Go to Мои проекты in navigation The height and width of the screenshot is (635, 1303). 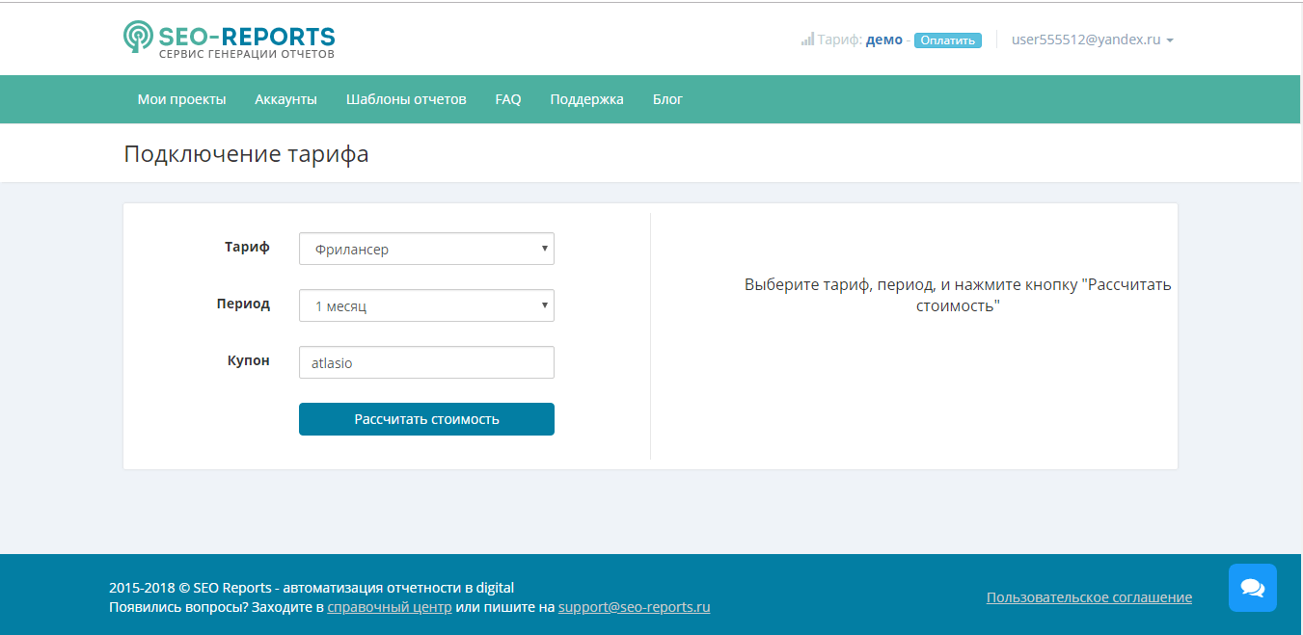(181, 99)
